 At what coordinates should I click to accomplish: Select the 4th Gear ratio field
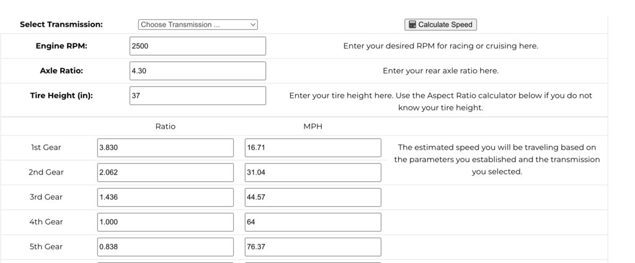[165, 222]
